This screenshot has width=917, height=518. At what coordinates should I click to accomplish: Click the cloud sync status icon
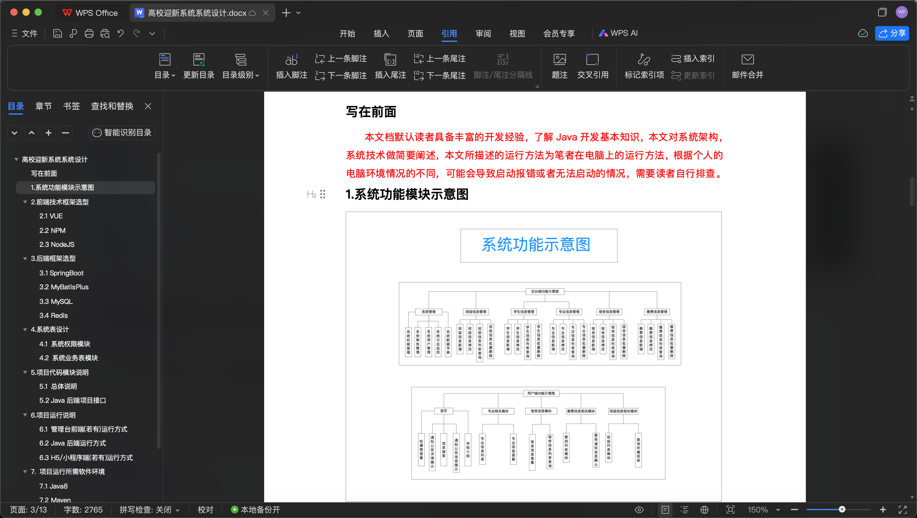(863, 33)
